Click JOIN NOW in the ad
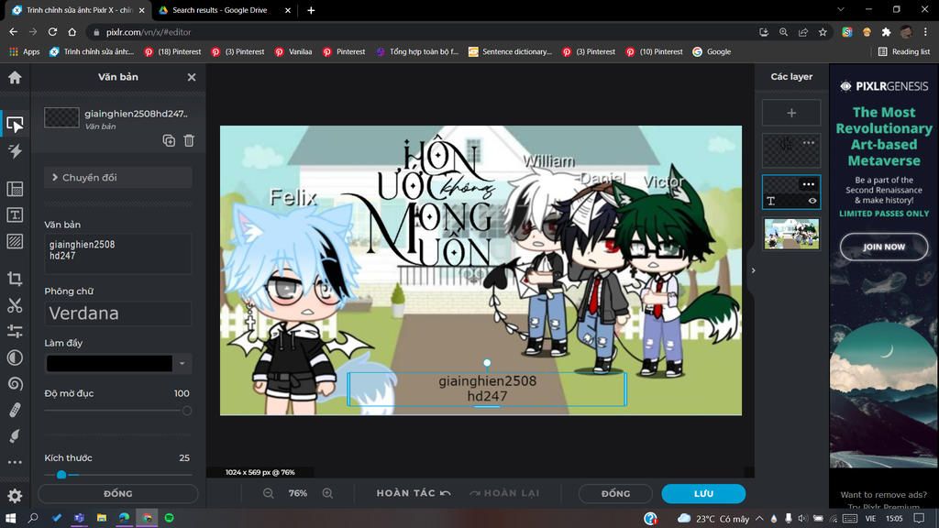This screenshot has height=528, width=939. tap(884, 247)
